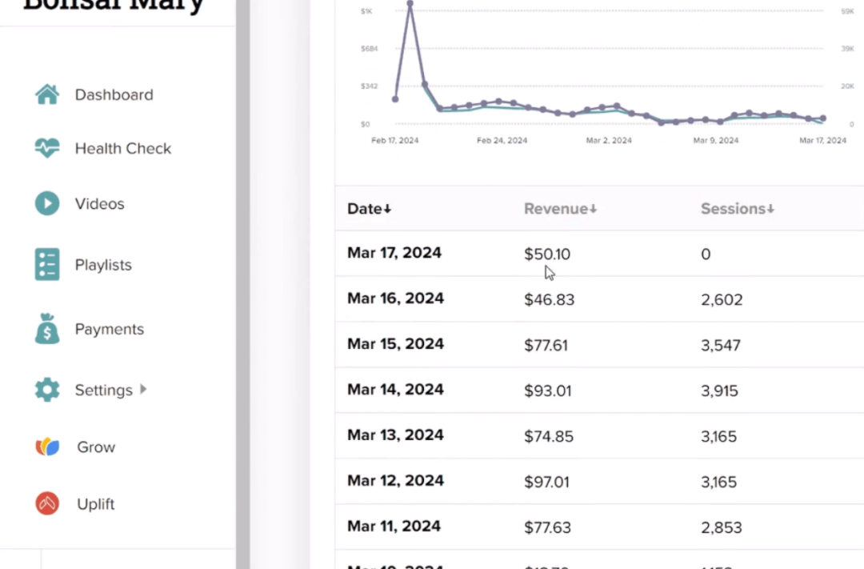Sort table by Date column

point(369,209)
